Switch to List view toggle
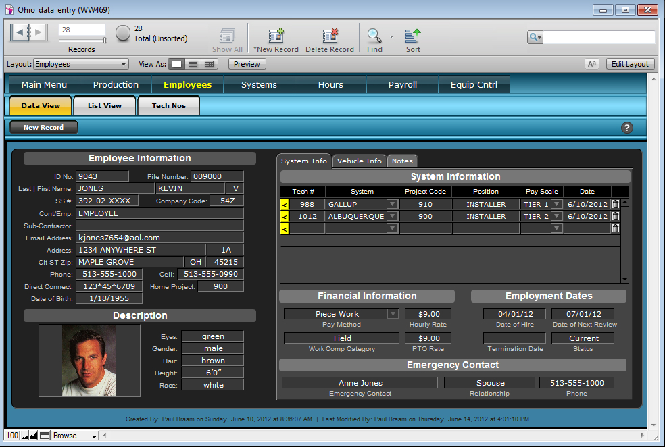This screenshot has width=665, height=447. [193, 64]
